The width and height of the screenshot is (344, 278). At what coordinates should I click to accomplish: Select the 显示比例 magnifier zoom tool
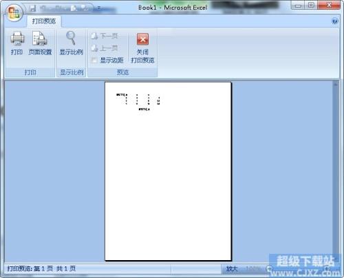pyautogui.click(x=71, y=43)
